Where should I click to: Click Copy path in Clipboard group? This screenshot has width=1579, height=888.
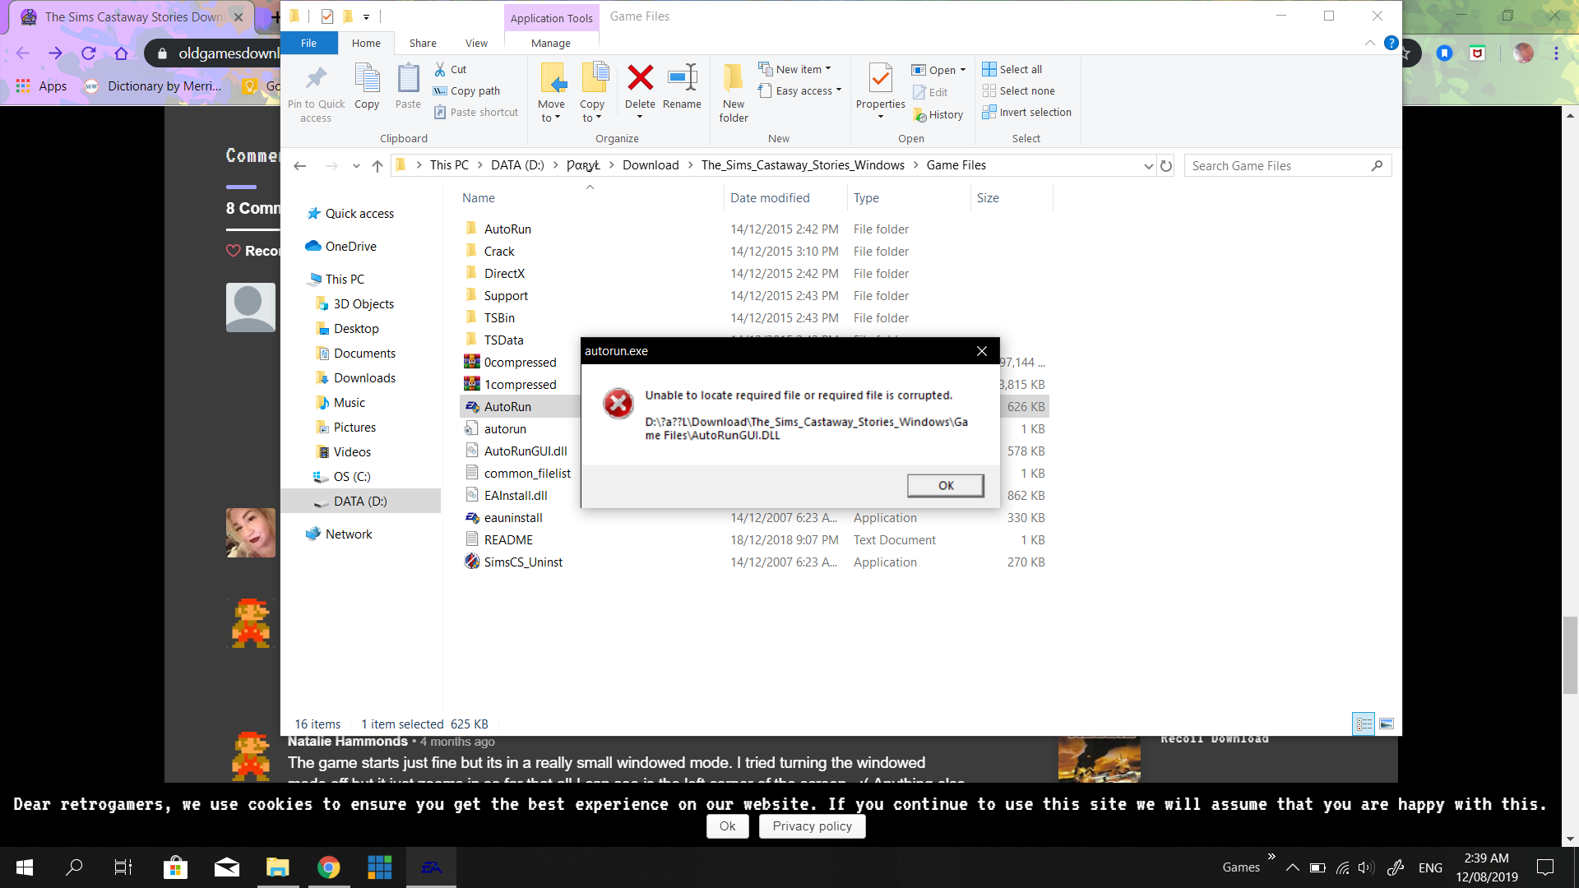tap(467, 91)
